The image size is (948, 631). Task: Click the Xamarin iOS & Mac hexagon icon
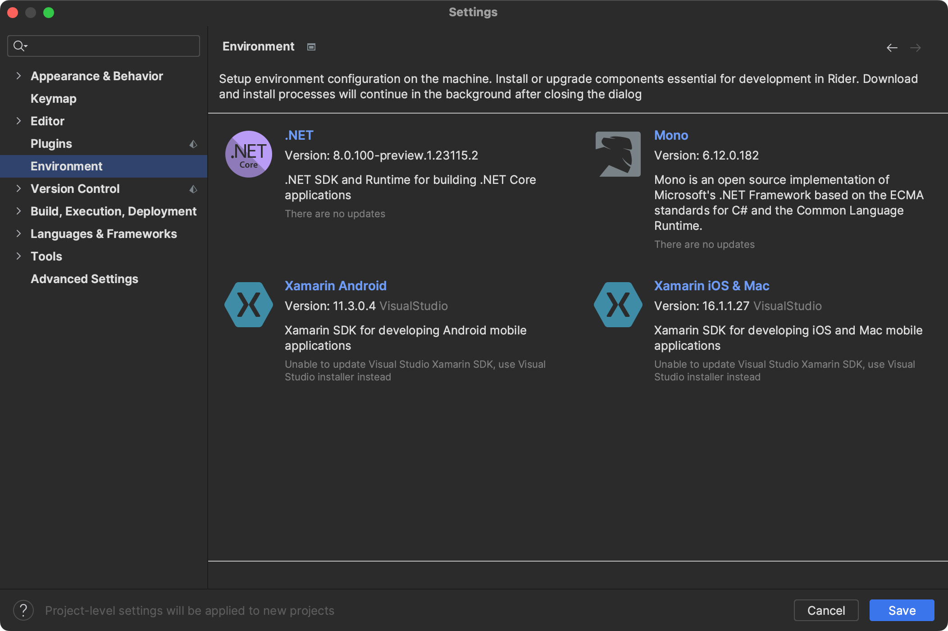pyautogui.click(x=618, y=305)
